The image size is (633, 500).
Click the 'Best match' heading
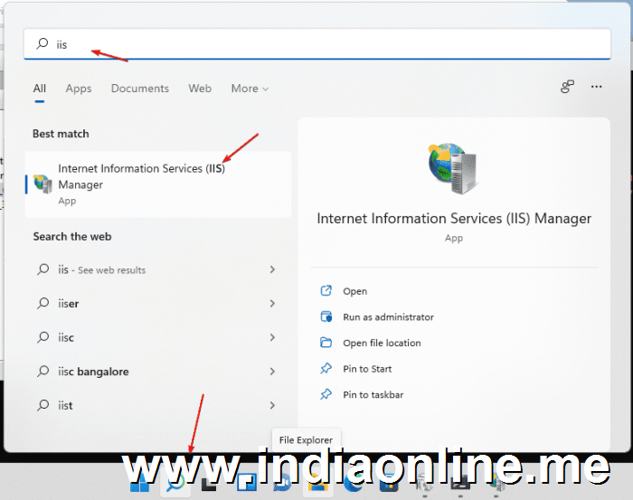[61, 134]
